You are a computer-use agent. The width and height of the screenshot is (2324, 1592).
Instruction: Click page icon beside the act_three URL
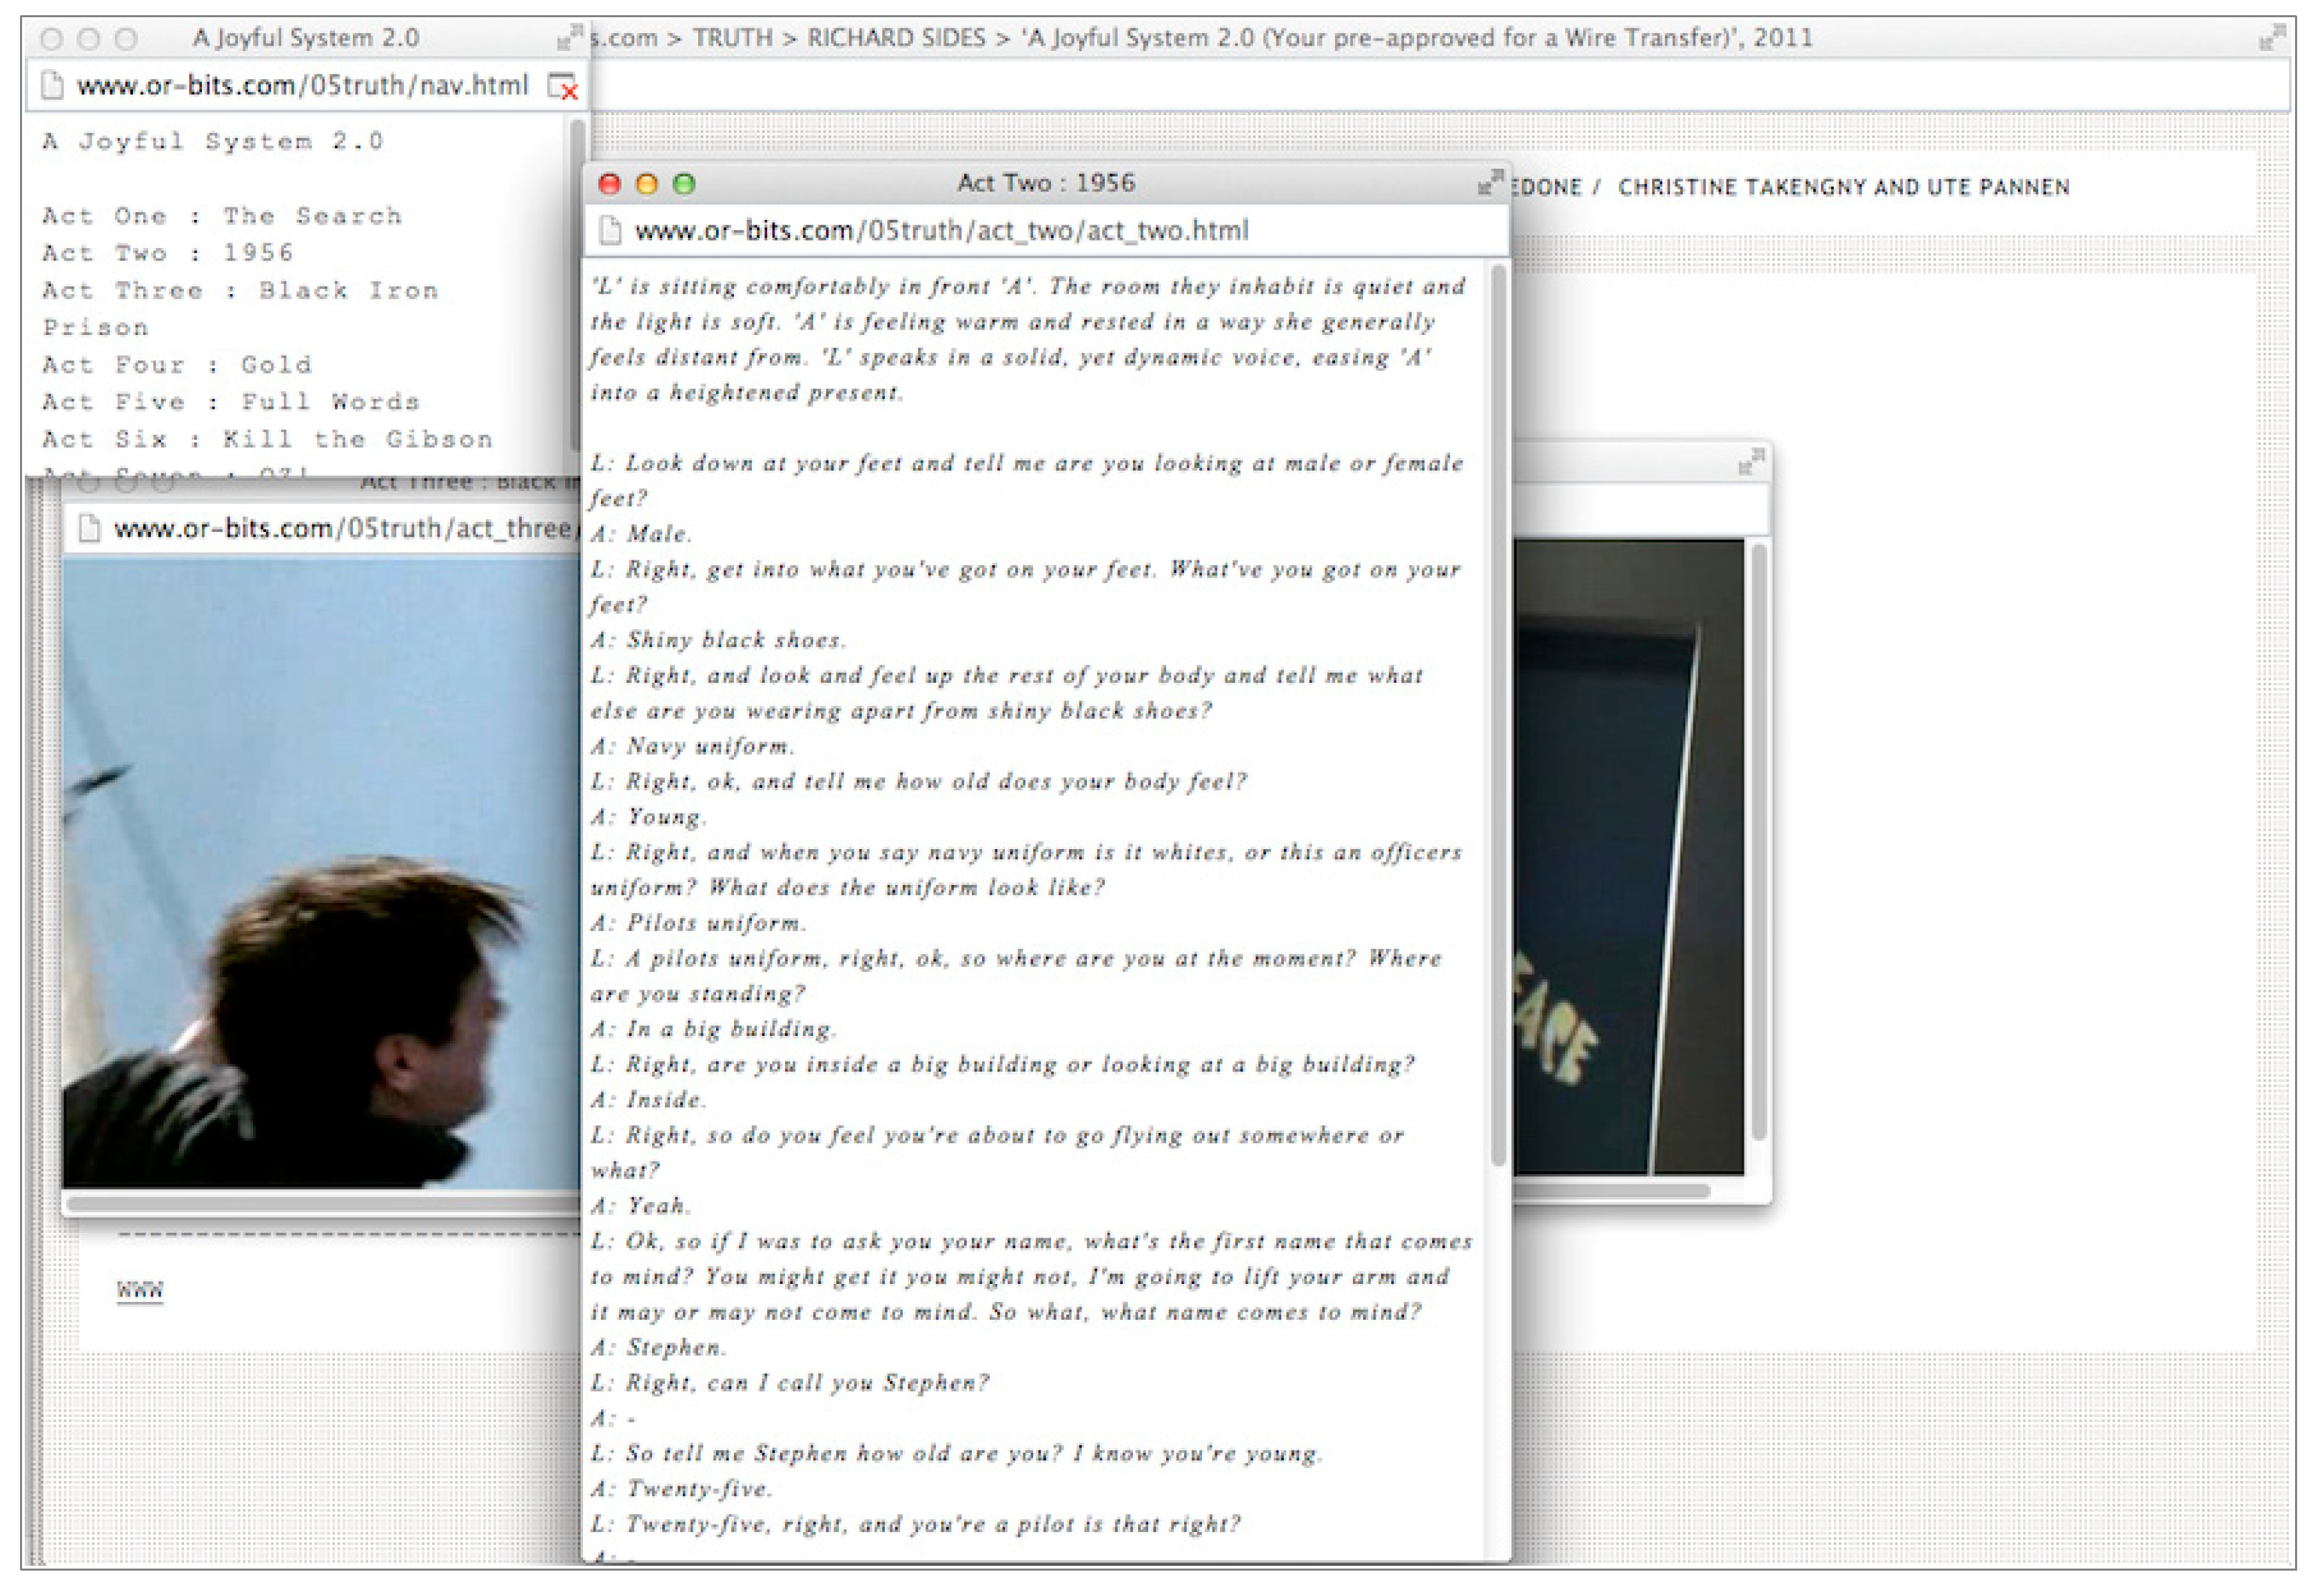[89, 528]
